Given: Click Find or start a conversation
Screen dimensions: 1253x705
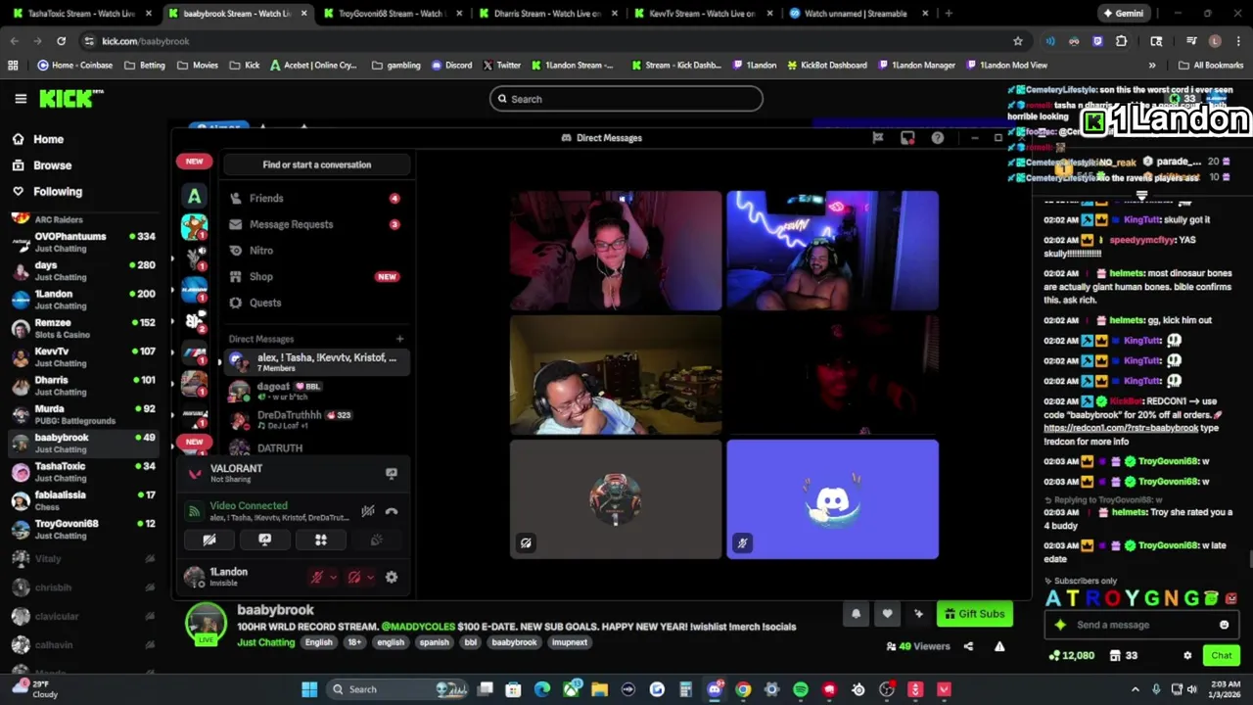Looking at the screenshot, I should pyautogui.click(x=316, y=164).
